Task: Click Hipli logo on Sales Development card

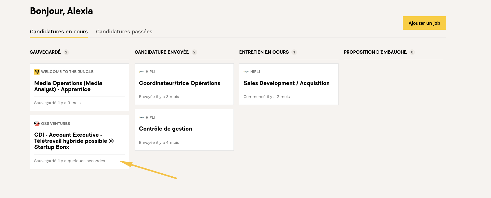Action: coord(246,72)
